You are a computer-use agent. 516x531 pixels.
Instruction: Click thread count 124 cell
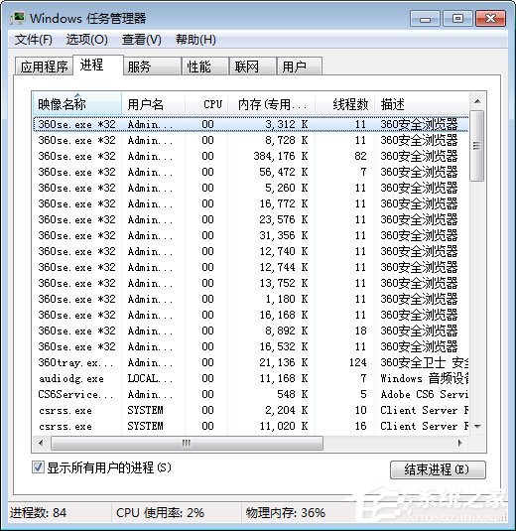pyautogui.click(x=358, y=362)
